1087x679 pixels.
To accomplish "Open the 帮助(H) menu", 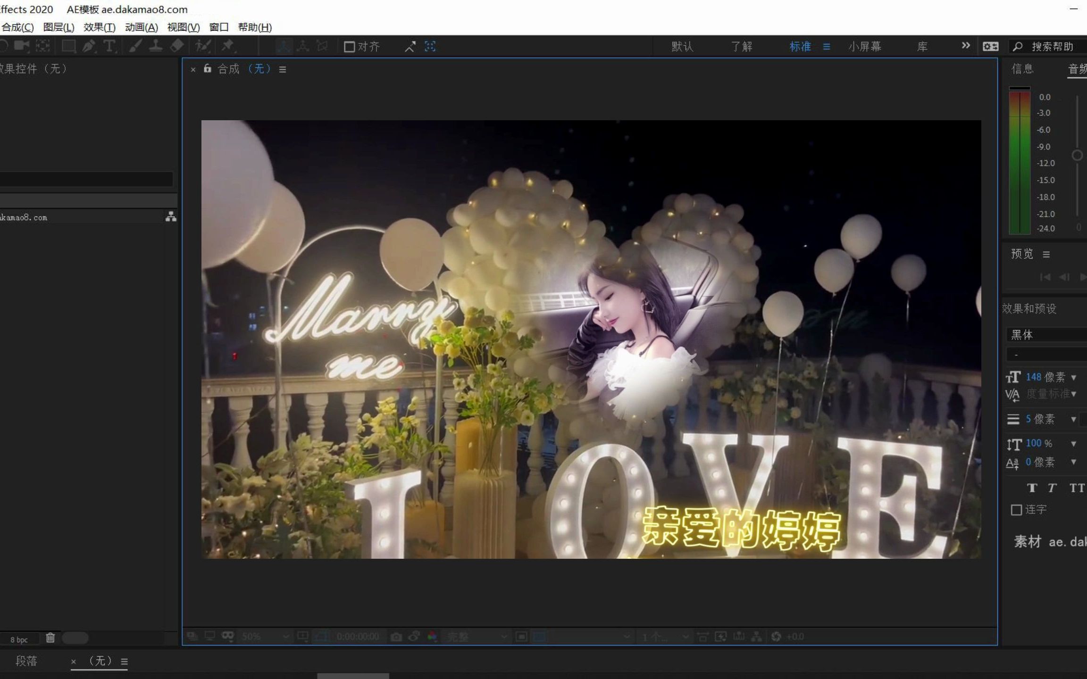I will pos(255,27).
